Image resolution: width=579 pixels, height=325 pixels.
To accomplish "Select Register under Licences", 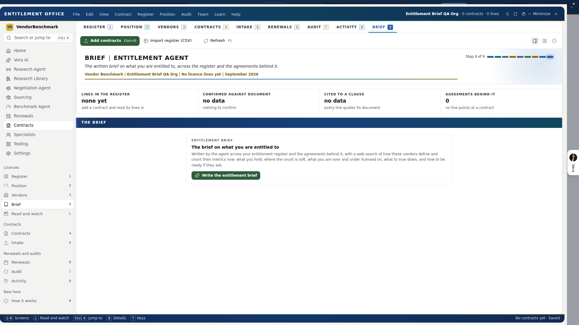I will 37,176.
